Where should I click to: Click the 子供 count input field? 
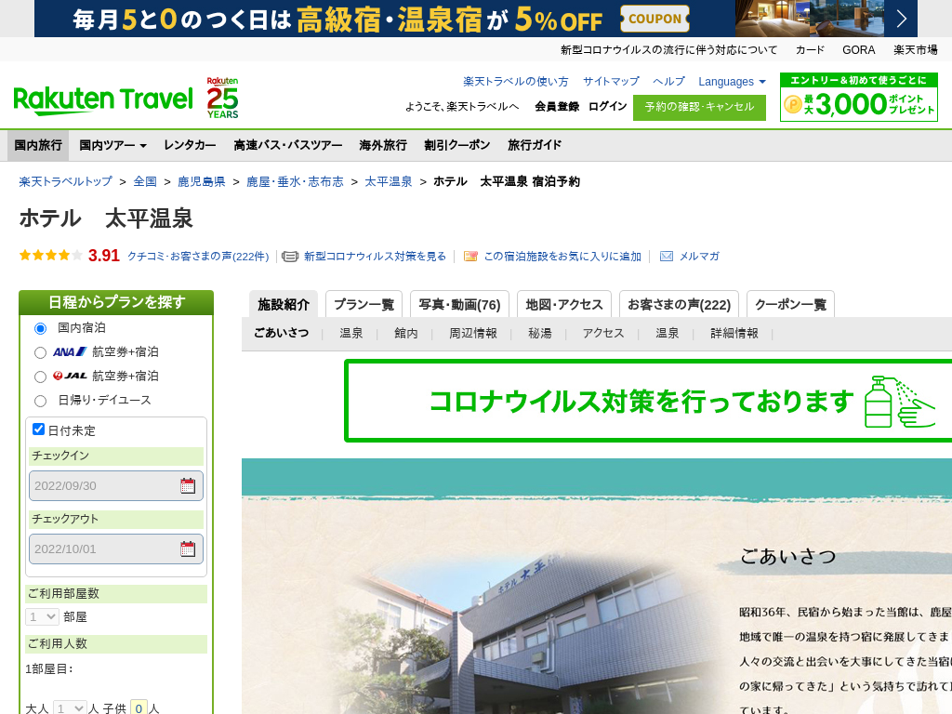coord(139,708)
